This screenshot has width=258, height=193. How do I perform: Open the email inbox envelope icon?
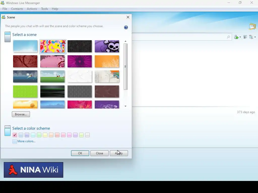click(252, 27)
